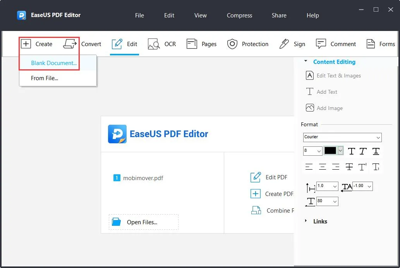Open the font color swatch

[x=331, y=151]
